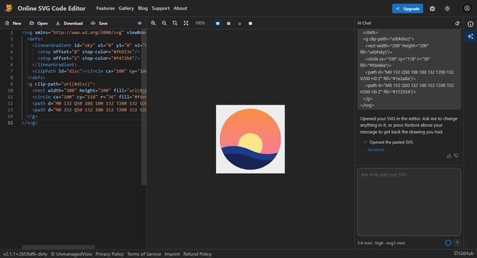Clear the AI Chat with eraser icon

(x=457, y=23)
